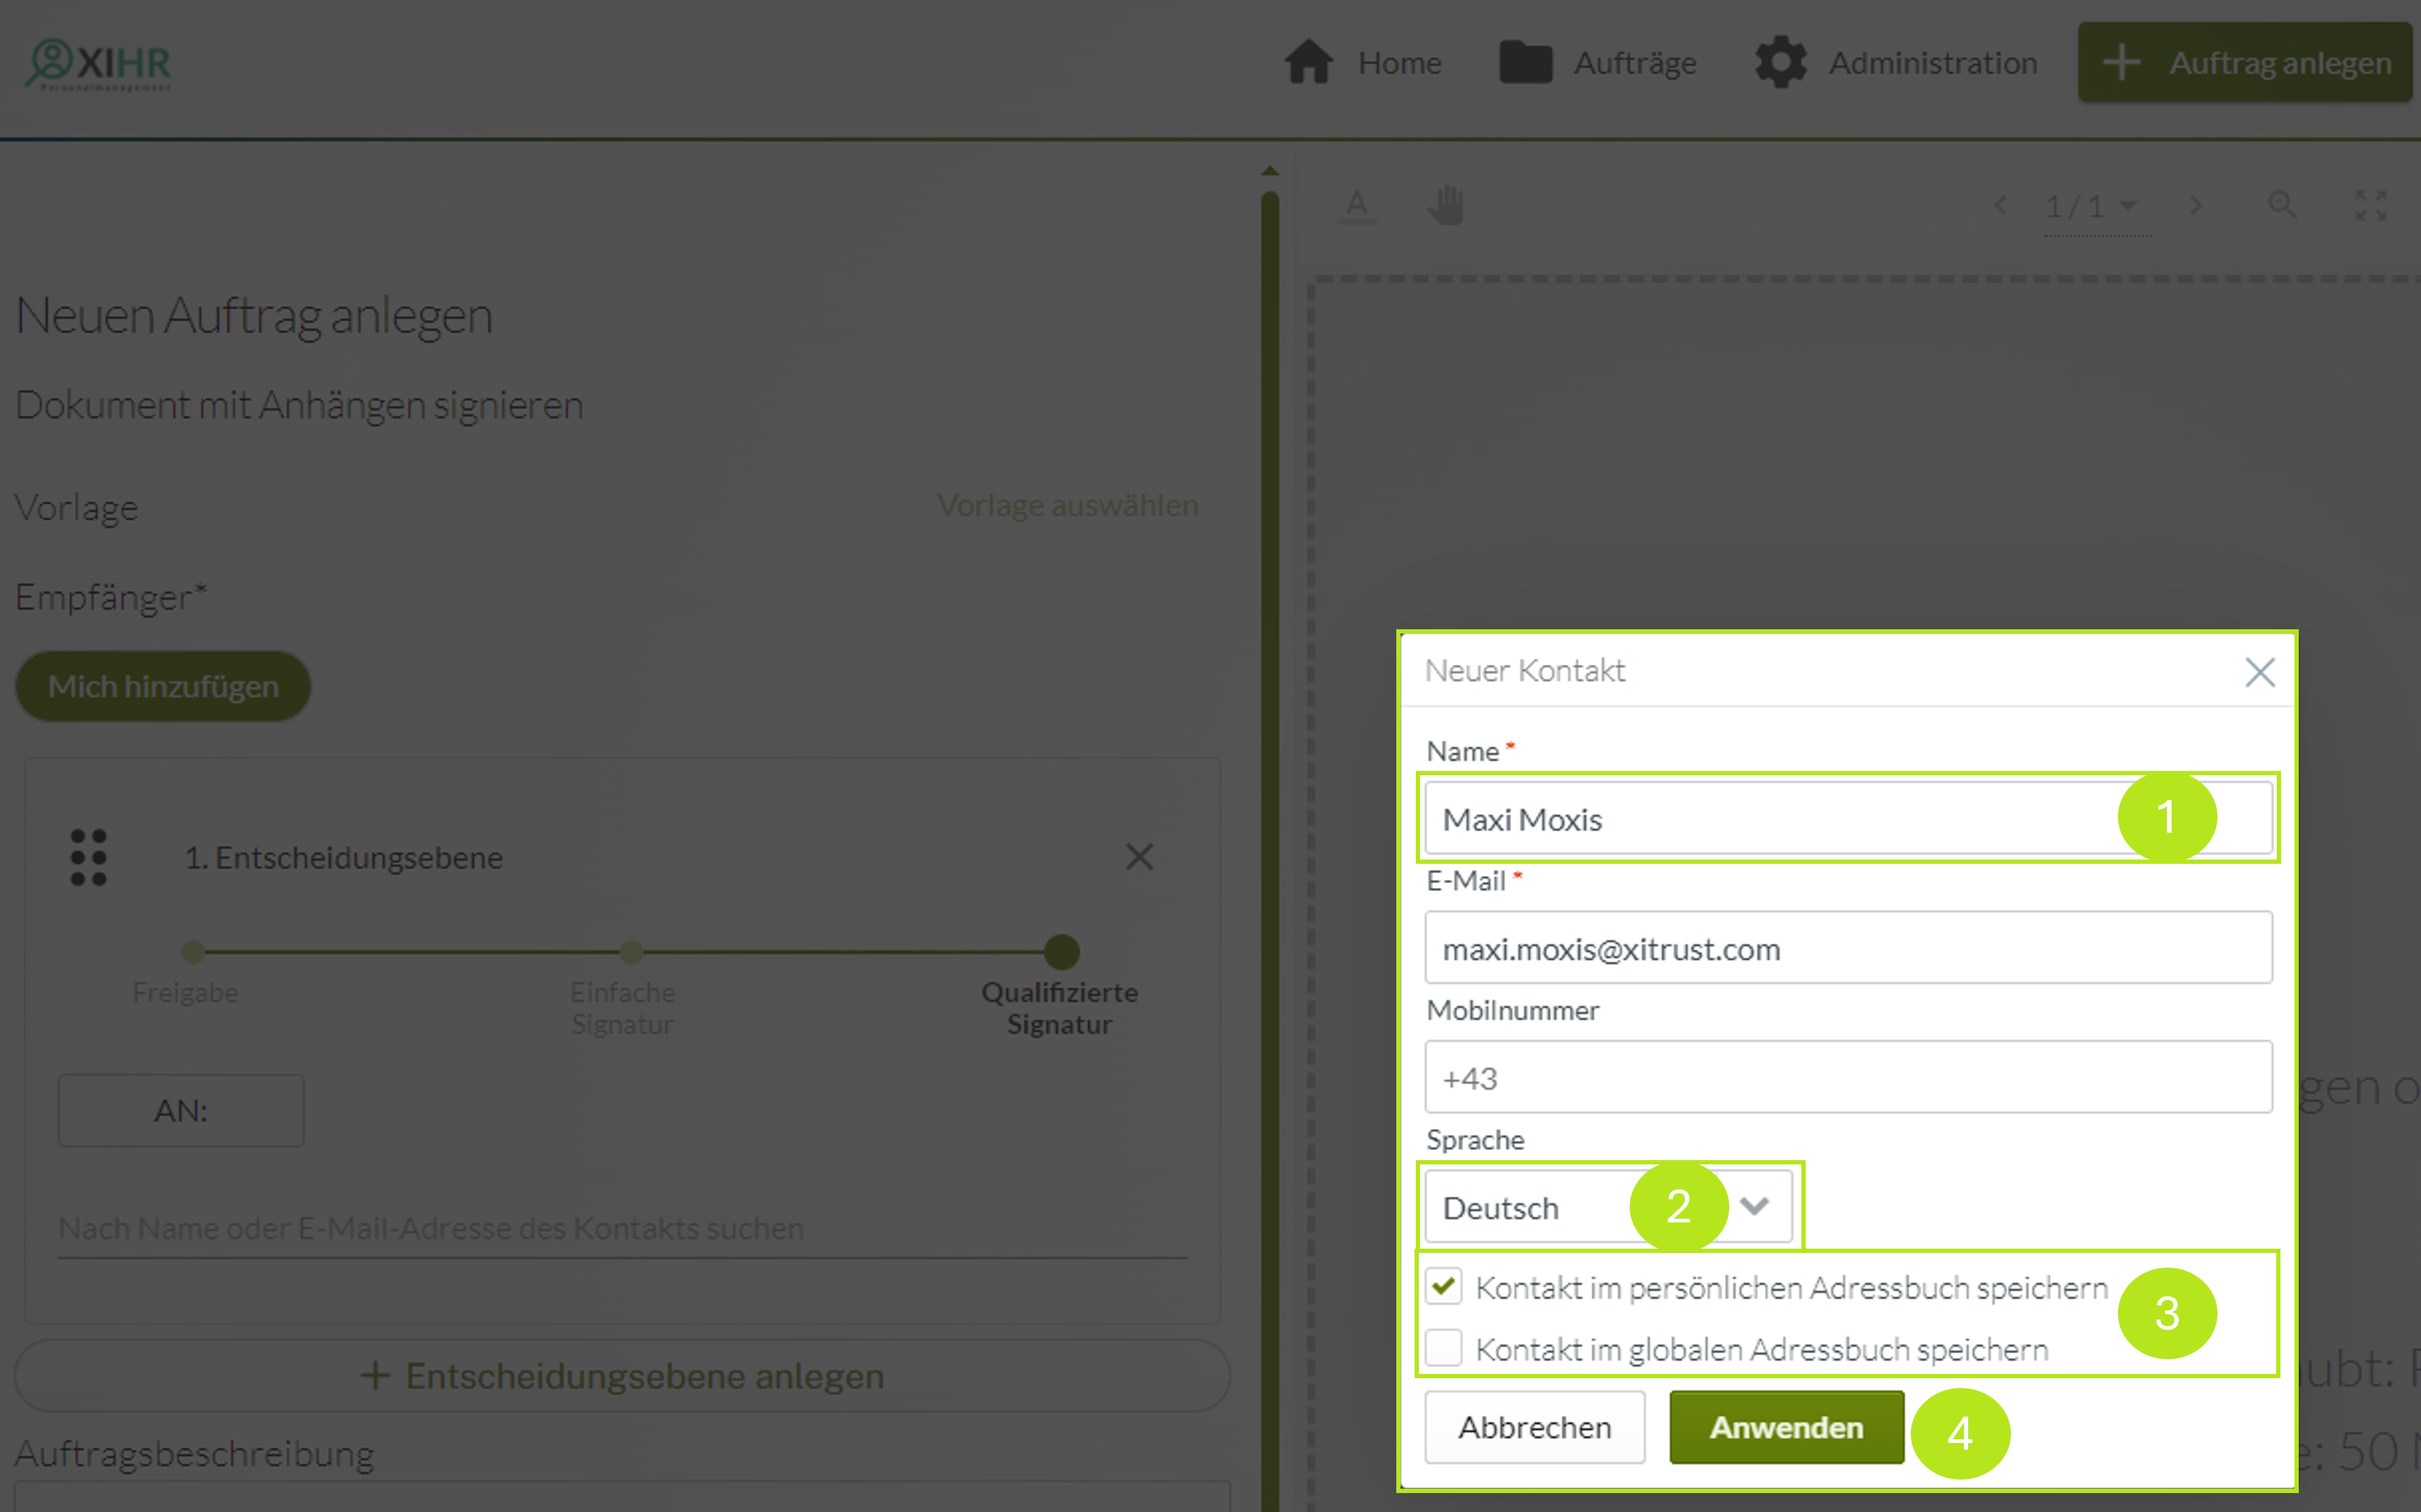This screenshot has width=2421, height=1512.
Task: Open the Vorlage auswählen dropdown
Action: tap(1064, 505)
